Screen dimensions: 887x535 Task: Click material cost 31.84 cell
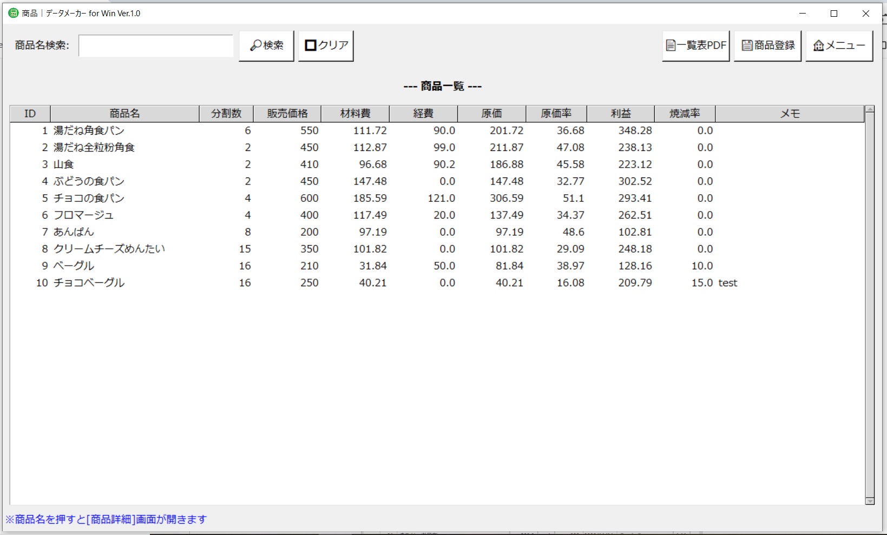pos(373,266)
